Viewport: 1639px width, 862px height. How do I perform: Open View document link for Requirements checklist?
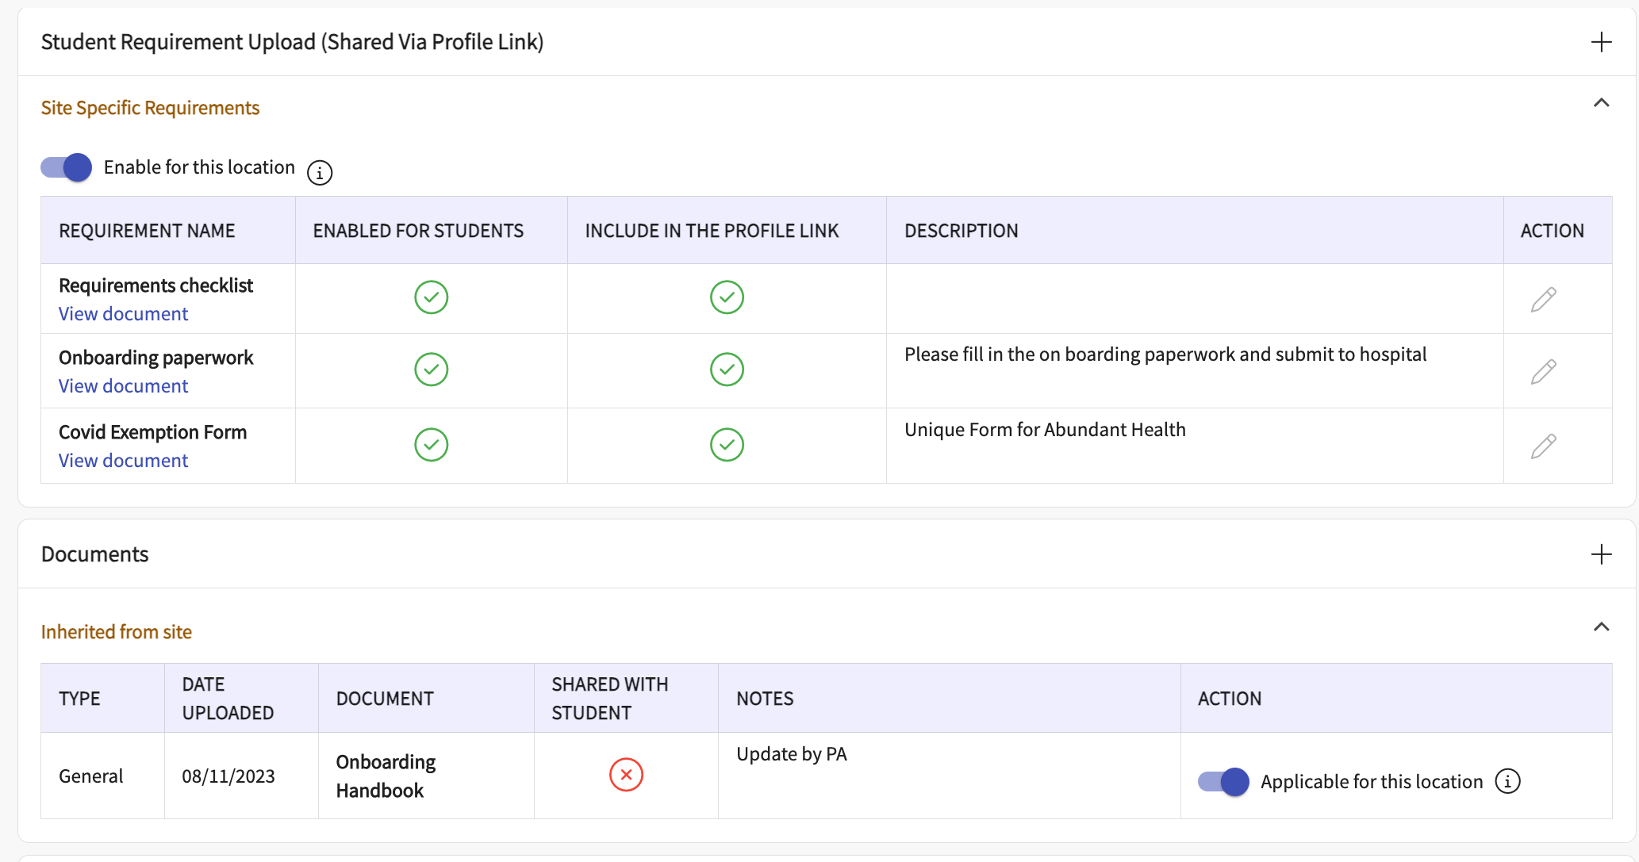click(123, 314)
